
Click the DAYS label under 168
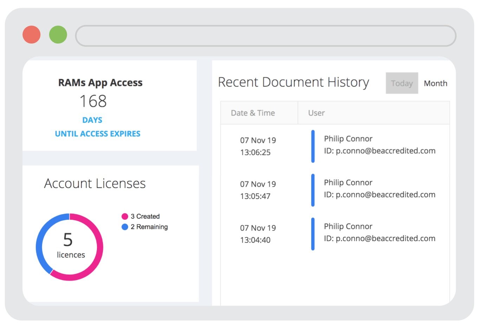(92, 120)
